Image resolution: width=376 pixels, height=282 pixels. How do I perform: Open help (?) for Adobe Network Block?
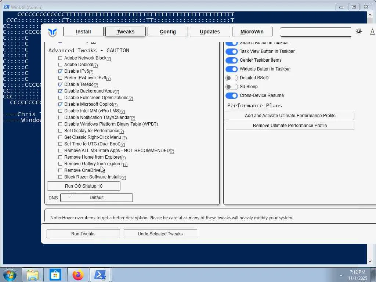coord(109,58)
